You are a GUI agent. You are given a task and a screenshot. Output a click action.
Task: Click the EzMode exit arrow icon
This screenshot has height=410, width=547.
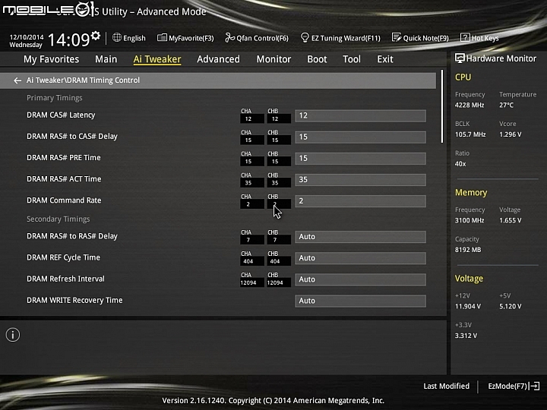(x=534, y=386)
